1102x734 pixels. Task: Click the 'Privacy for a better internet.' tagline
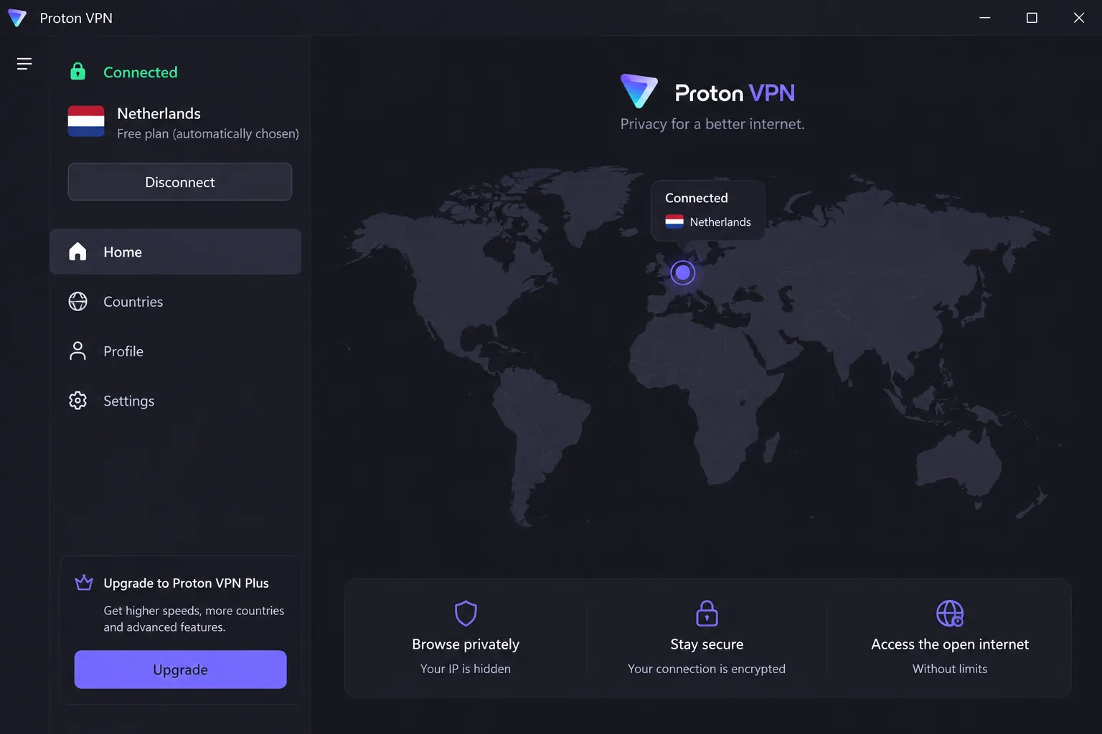712,124
